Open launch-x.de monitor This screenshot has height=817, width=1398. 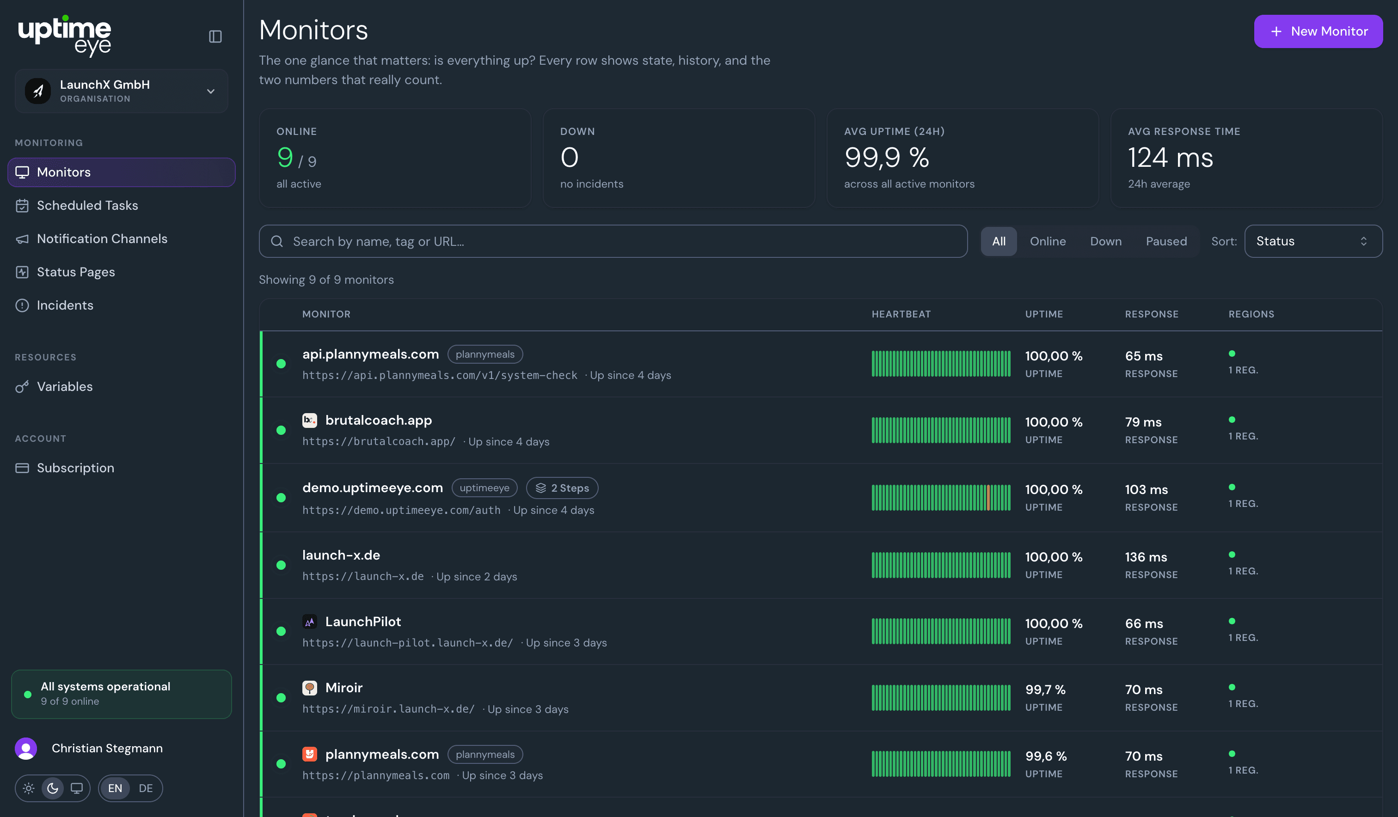tap(341, 555)
